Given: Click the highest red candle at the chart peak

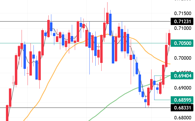Looking at the screenshot, I should [x=107, y=18].
